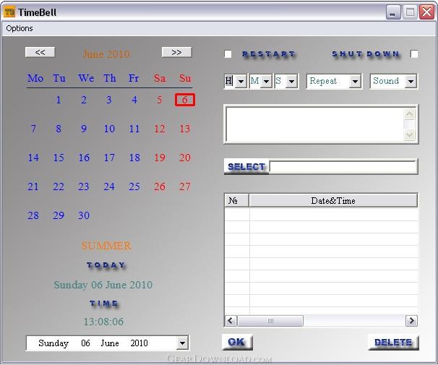The width and height of the screenshot is (438, 365).
Task: Click the horizontal scrollbar thumb of the list
Action: point(270,321)
